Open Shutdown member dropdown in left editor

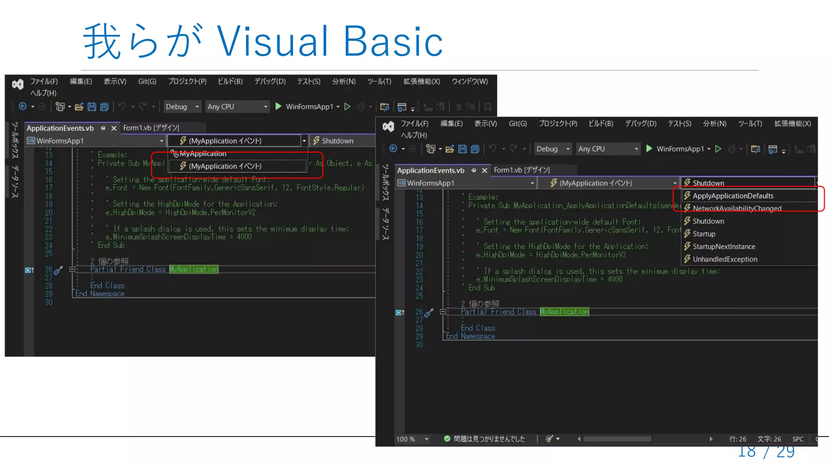click(342, 141)
